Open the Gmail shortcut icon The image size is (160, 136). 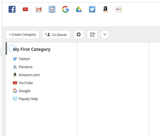click(x=39, y=9)
